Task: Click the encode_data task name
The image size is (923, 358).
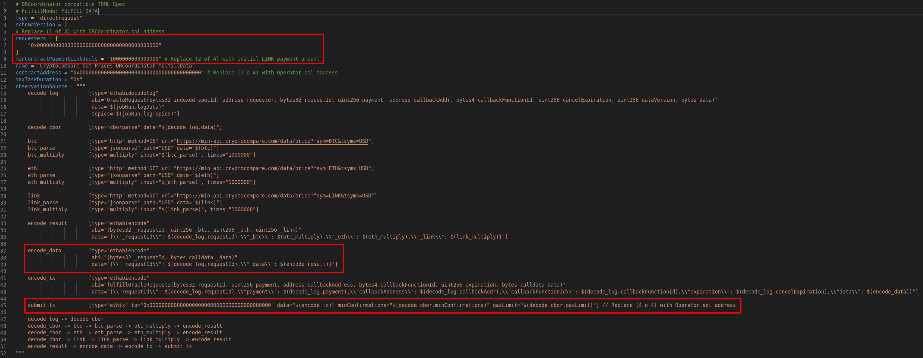Action: [x=44, y=251]
